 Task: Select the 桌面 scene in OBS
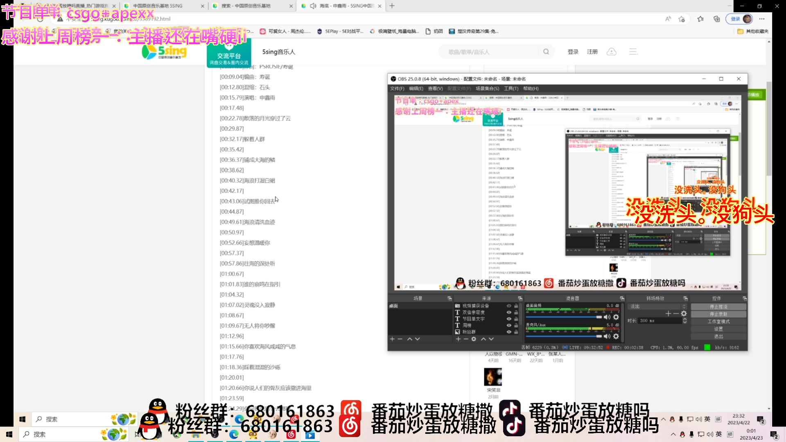(x=420, y=306)
